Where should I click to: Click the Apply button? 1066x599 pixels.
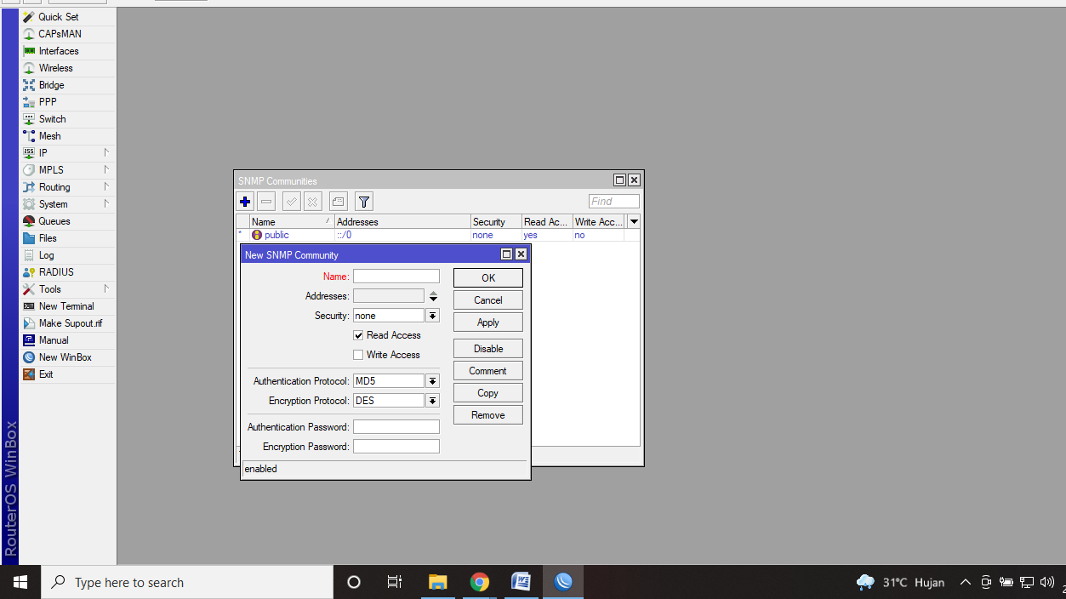488,322
